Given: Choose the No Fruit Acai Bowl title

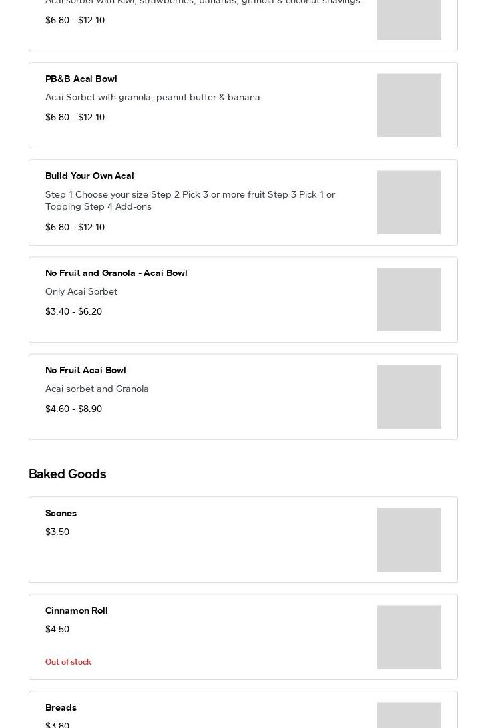Looking at the screenshot, I should [x=86, y=370].
